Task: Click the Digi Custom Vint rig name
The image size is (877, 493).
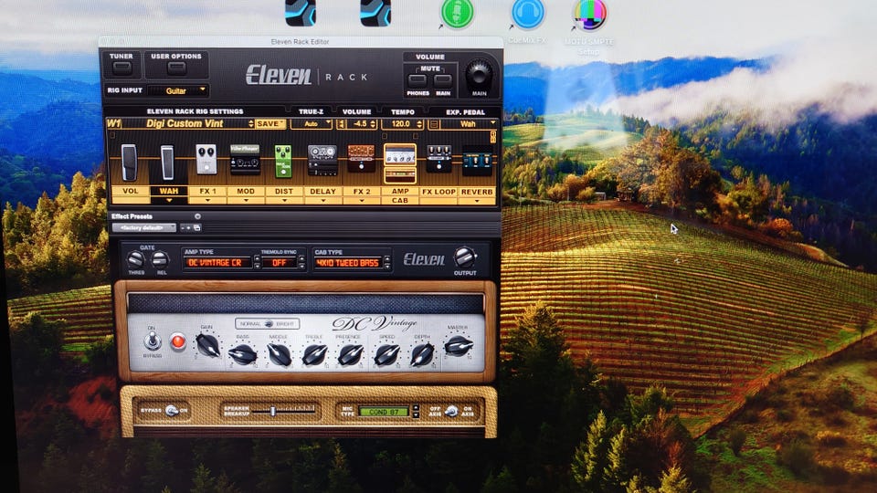Action: [x=185, y=123]
